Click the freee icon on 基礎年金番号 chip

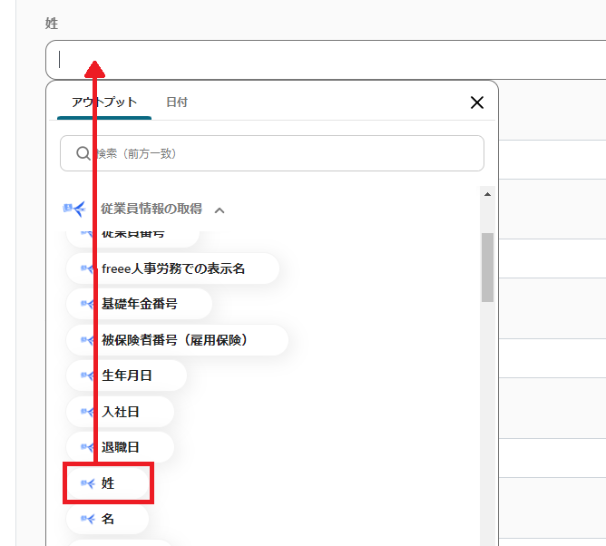pos(87,304)
